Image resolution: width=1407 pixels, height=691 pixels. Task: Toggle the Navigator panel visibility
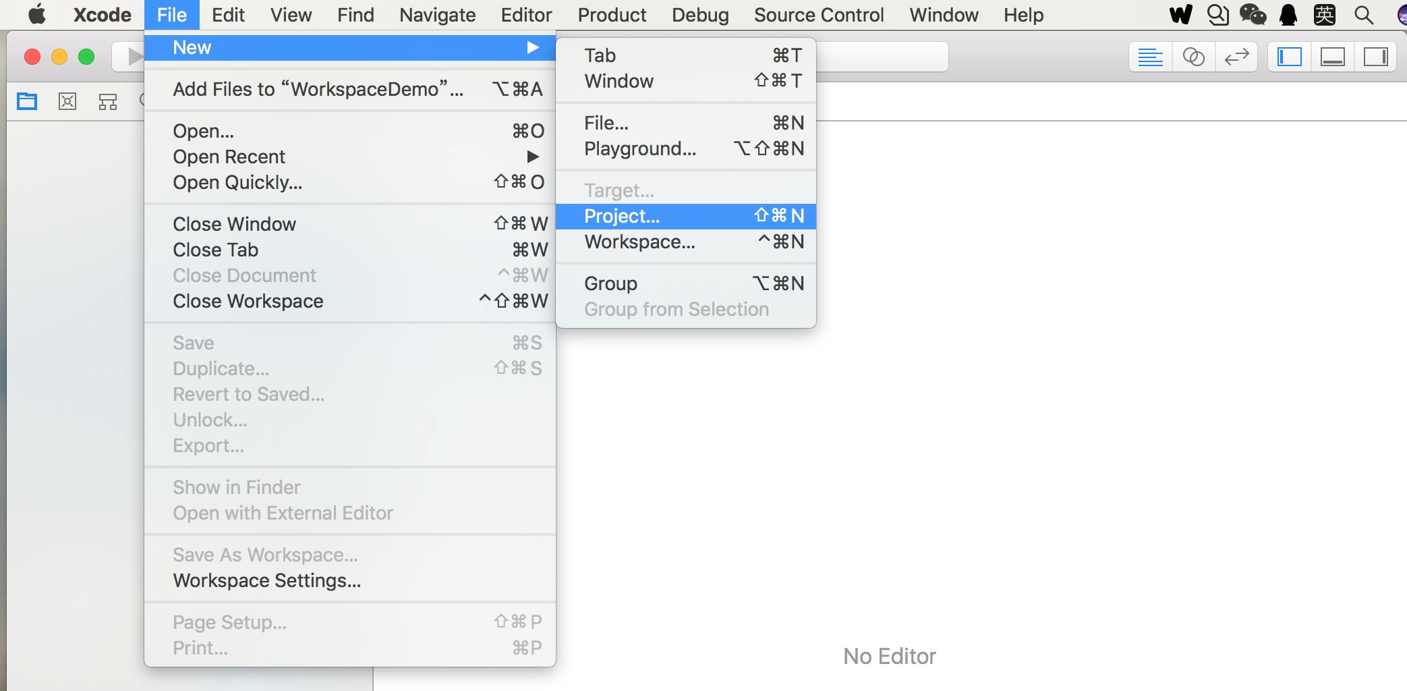pos(1290,57)
